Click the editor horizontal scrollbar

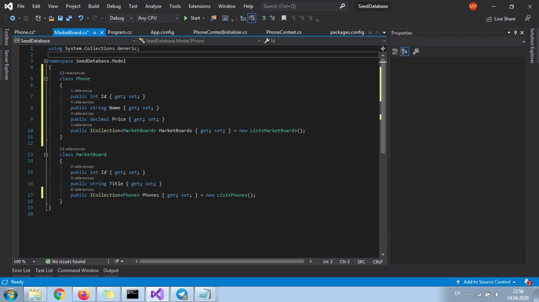[x=221, y=261]
